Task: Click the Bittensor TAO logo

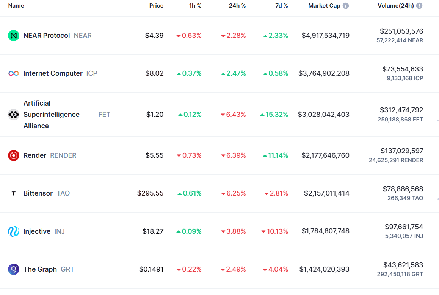Action: click(14, 193)
